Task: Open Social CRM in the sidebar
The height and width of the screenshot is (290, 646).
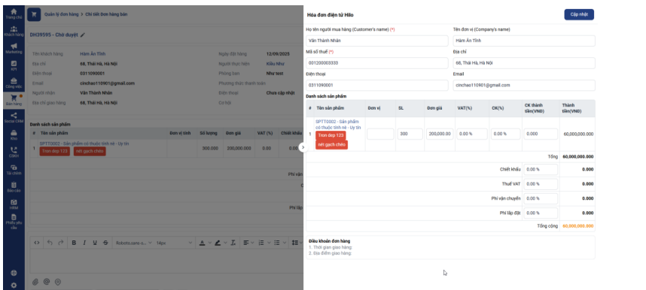Action: 14,118
